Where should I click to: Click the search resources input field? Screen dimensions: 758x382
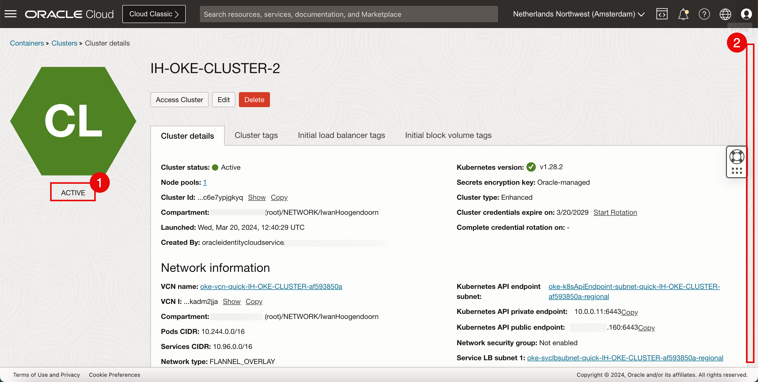tap(349, 14)
